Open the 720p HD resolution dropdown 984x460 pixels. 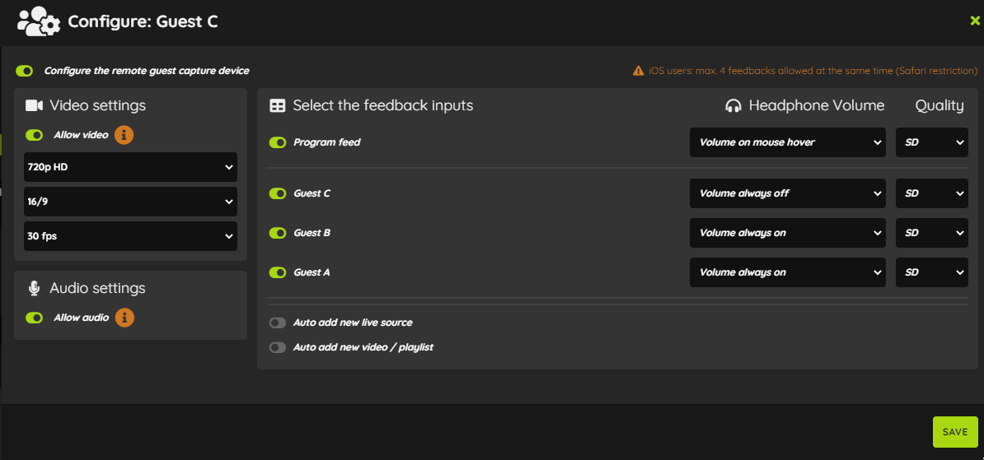(130, 167)
